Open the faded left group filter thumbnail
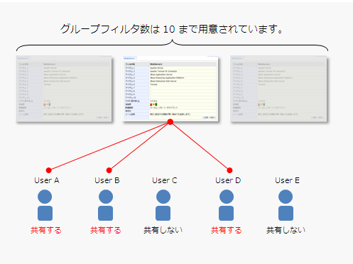 coord(63,89)
